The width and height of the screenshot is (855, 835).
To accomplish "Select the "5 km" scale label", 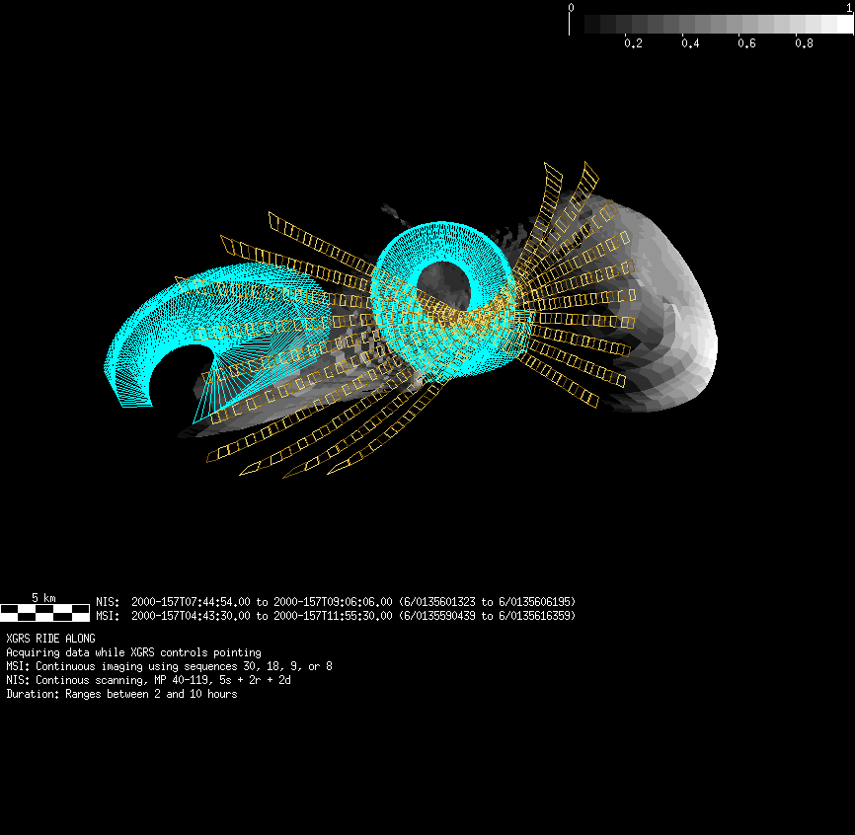I will [43, 598].
